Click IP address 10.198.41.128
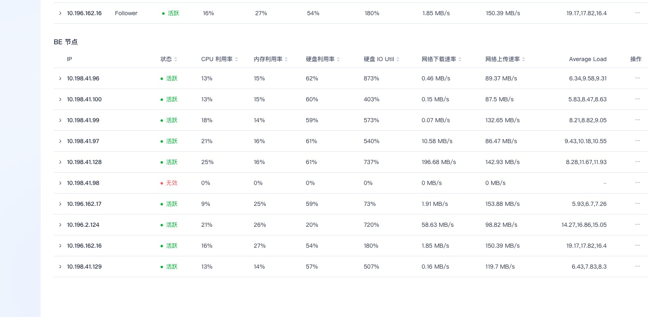This screenshot has width=661, height=317. coord(84,162)
